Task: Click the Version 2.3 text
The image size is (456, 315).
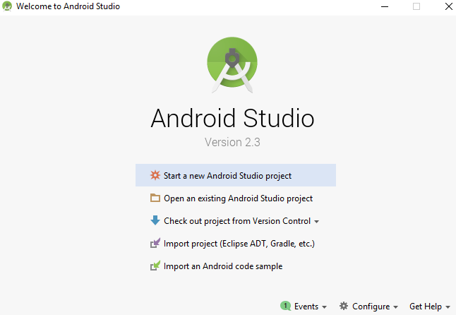Action: [232, 142]
